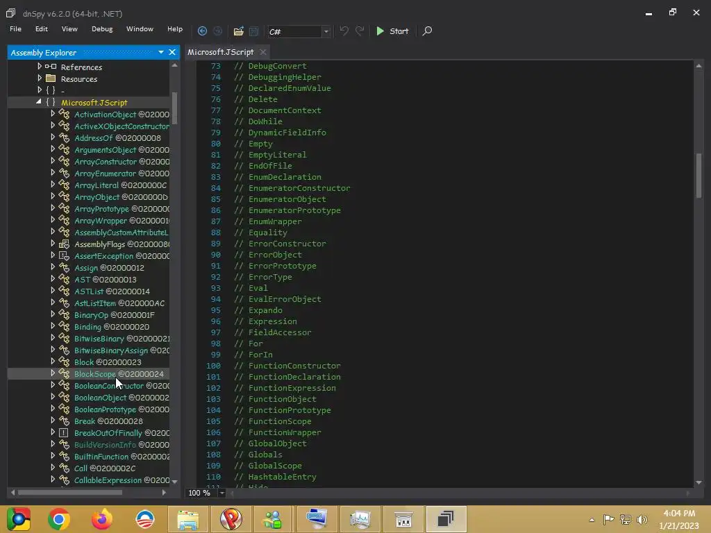Viewport: 711px width, 533px height.
Task: Select the BinaryOp @0200001F tree item
Action: coord(115,315)
